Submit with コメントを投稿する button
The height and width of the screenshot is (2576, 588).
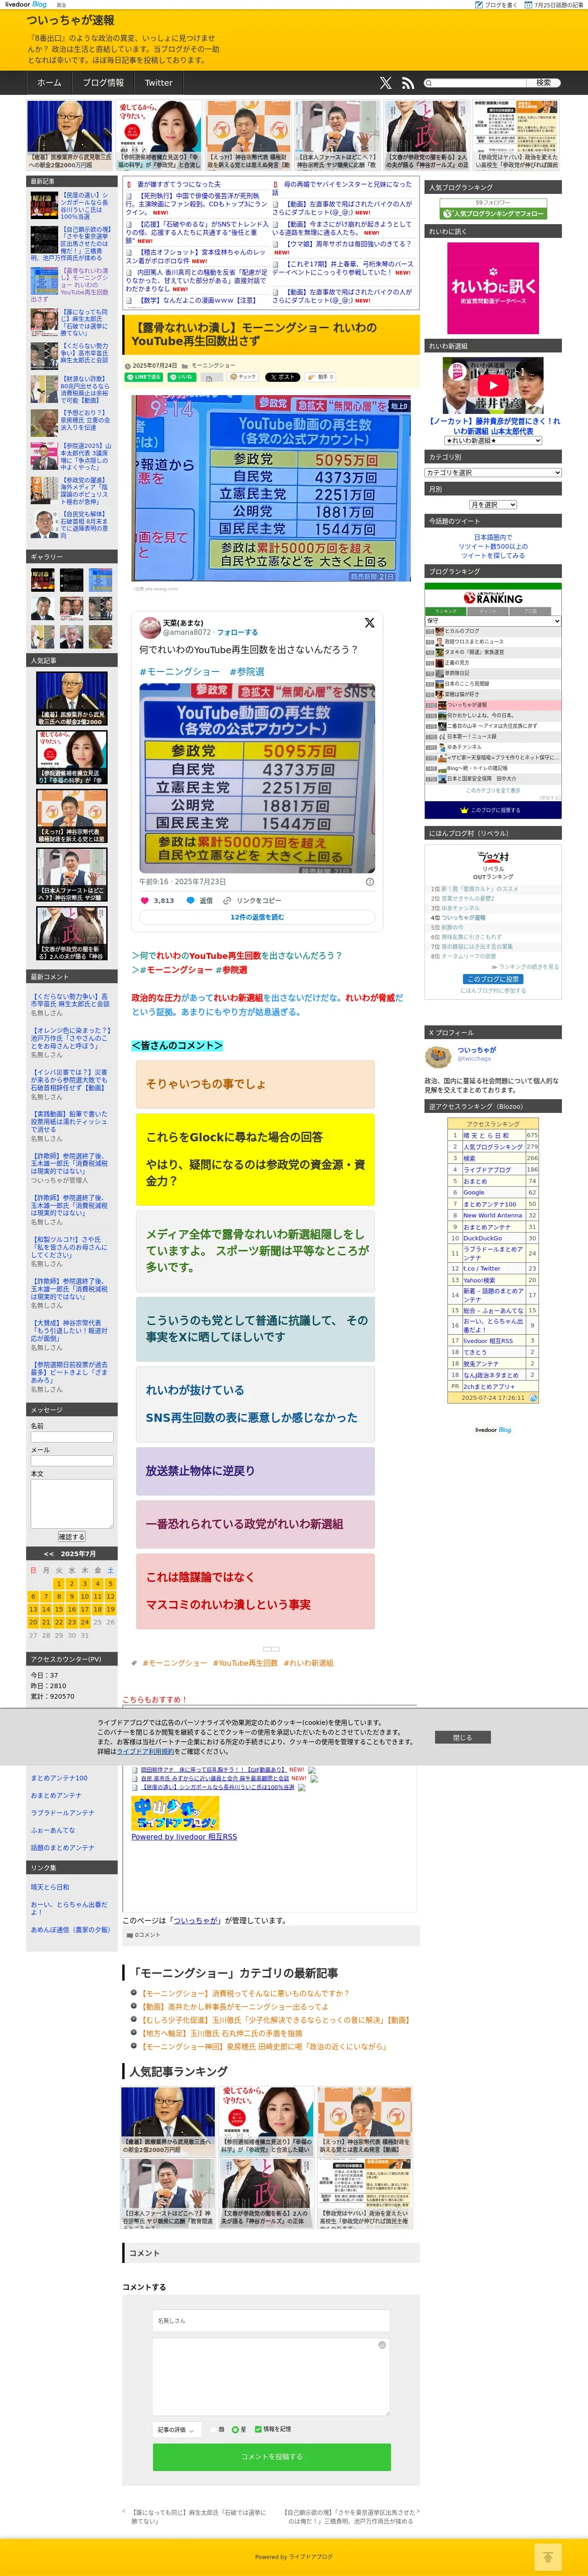pyautogui.click(x=272, y=2456)
